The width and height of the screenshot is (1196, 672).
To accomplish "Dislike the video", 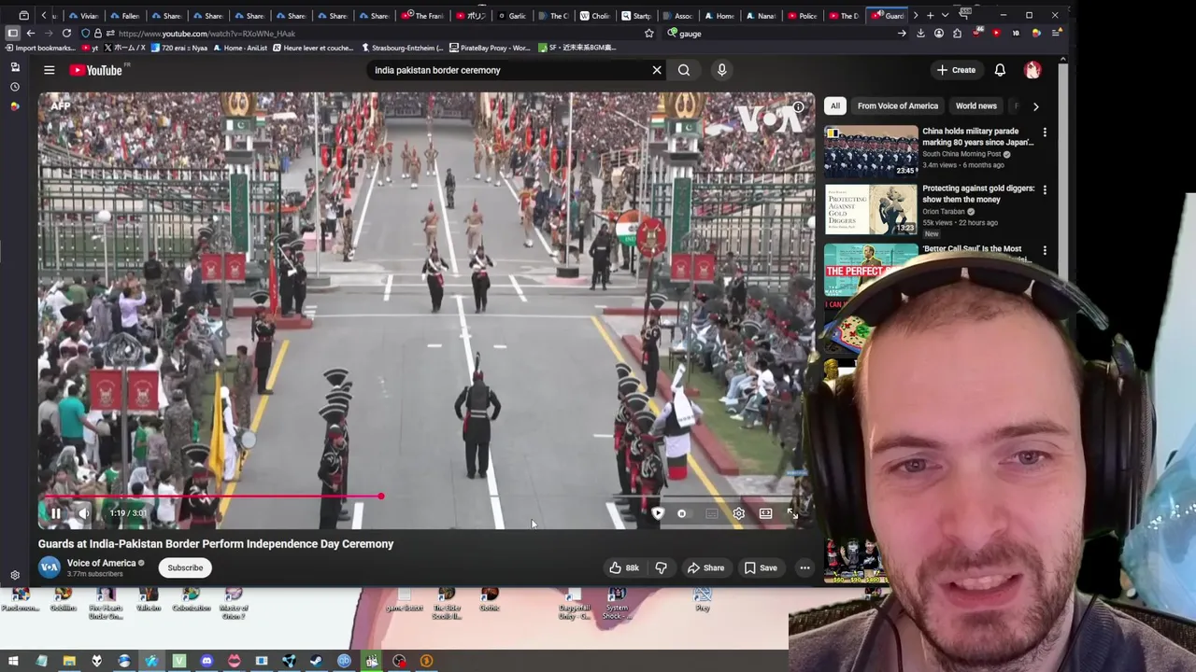I will (661, 567).
